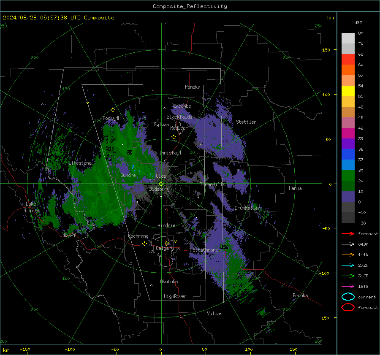The height and width of the screenshot is (355, 380).
Task: Click the Composite_Reflectivity title
Action: click(x=190, y=6)
